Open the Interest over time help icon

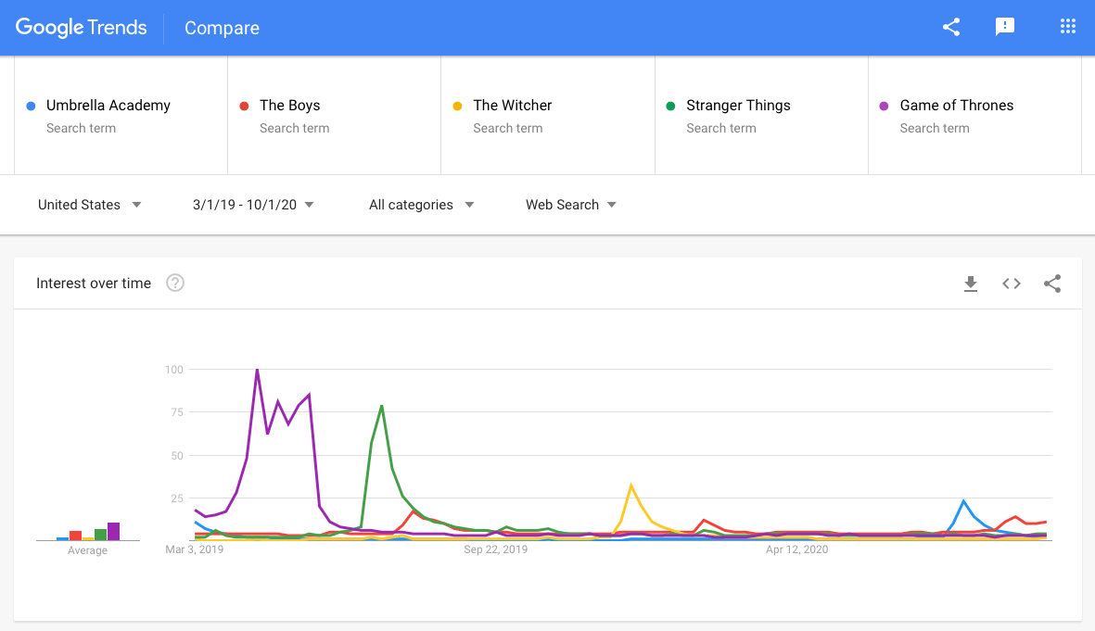click(175, 284)
